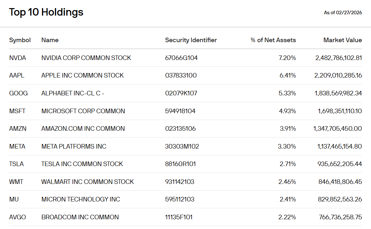
Task: Click the As of 02/27/2026 date
Action: click(343, 13)
